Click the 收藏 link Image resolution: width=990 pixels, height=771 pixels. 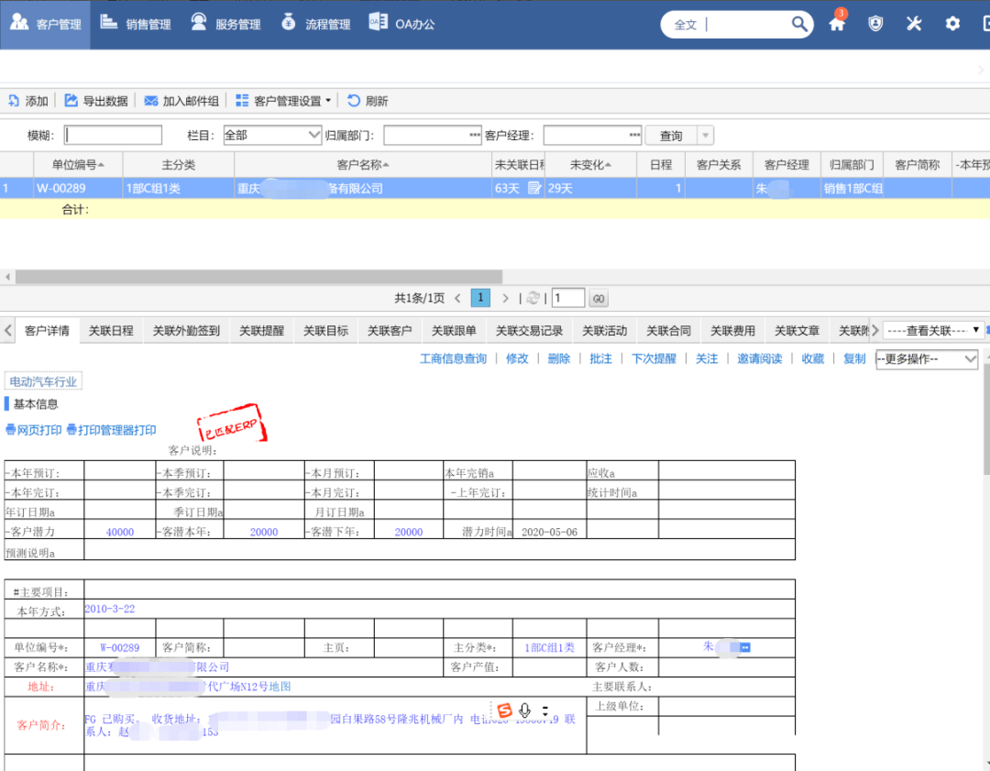click(812, 358)
